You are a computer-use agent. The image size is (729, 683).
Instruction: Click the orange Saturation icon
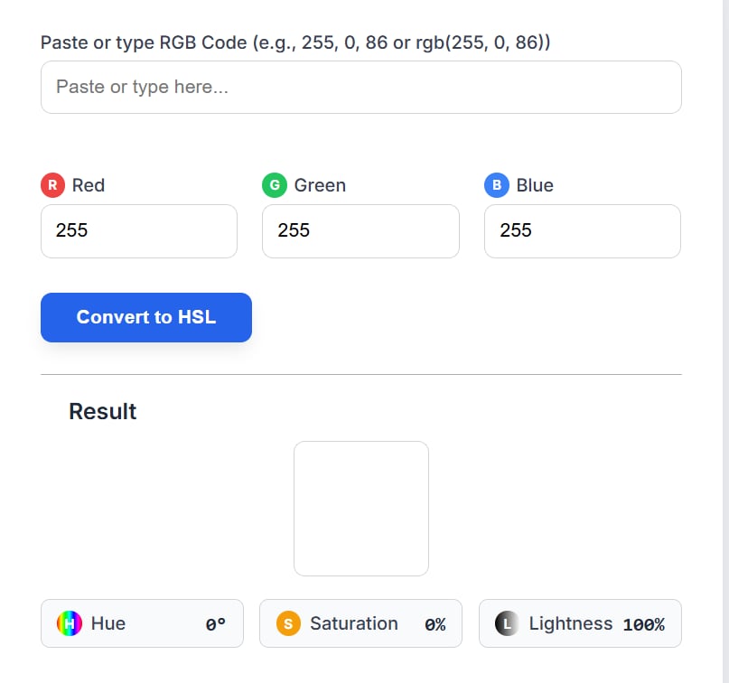(x=288, y=623)
